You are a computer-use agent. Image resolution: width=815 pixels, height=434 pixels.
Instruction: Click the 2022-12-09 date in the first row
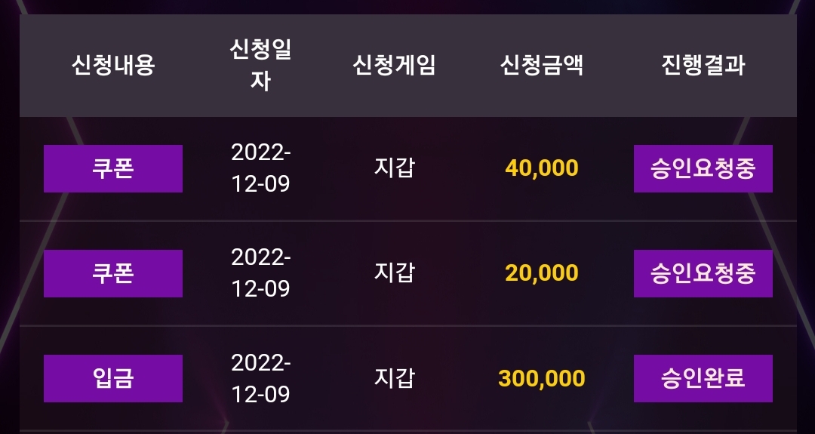click(x=260, y=168)
